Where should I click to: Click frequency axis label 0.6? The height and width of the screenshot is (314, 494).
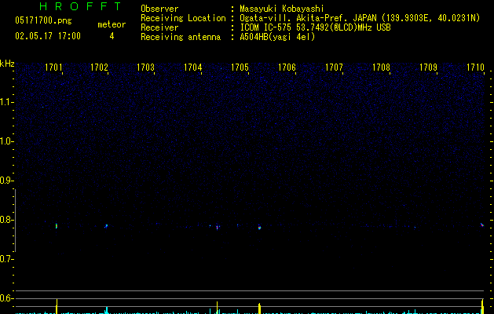(x=6, y=298)
